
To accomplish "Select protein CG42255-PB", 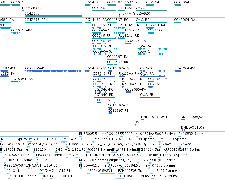I will point(35,68).
